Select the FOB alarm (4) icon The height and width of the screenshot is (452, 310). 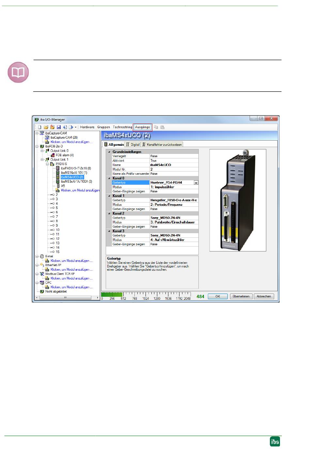pyautogui.click(x=53, y=155)
